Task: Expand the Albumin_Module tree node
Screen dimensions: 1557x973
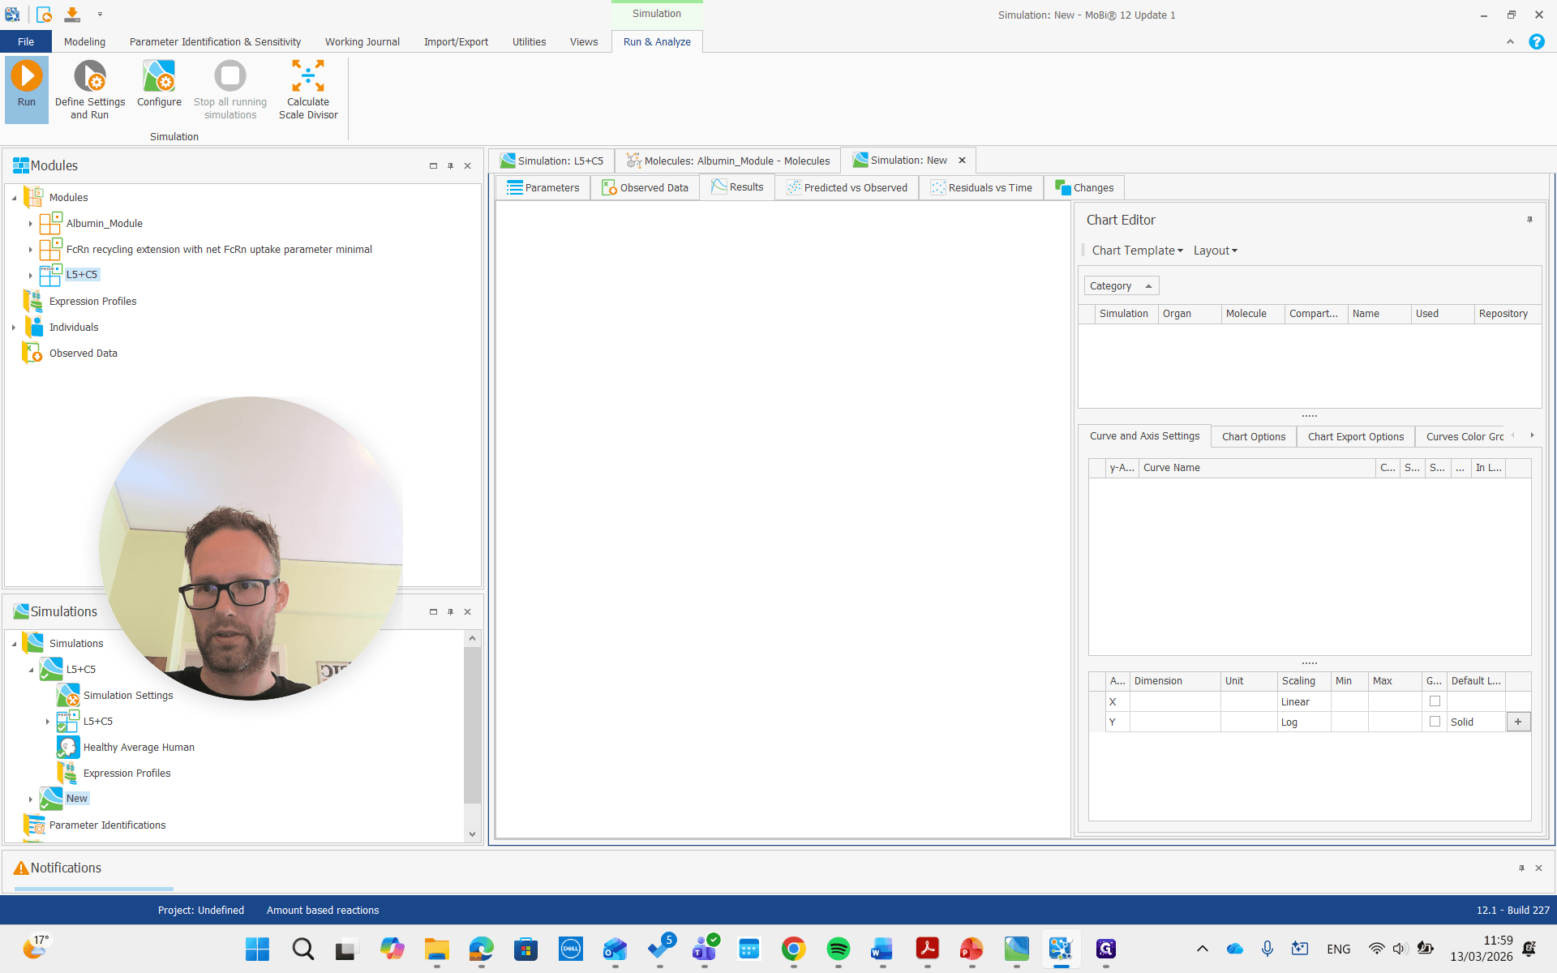Action: 31,224
